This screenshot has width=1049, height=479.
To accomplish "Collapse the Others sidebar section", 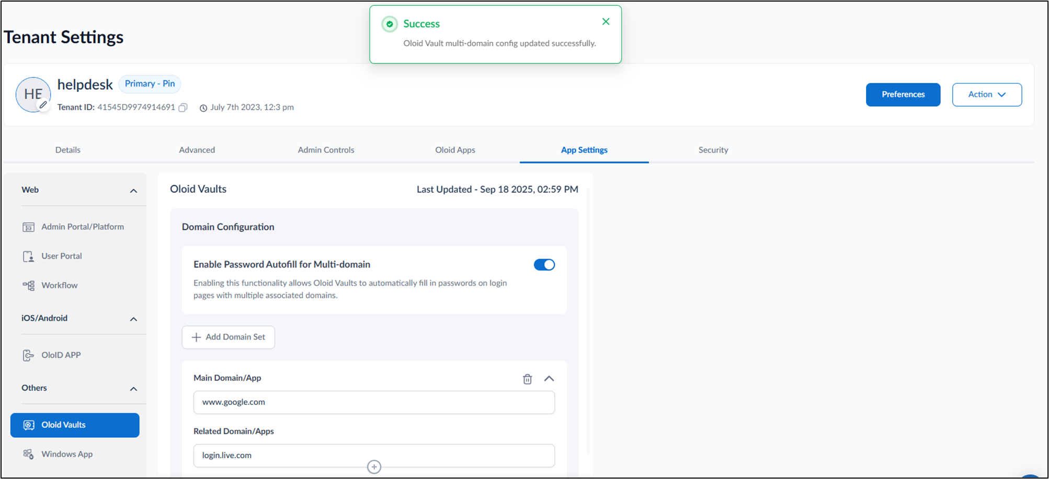I will 133,389.
